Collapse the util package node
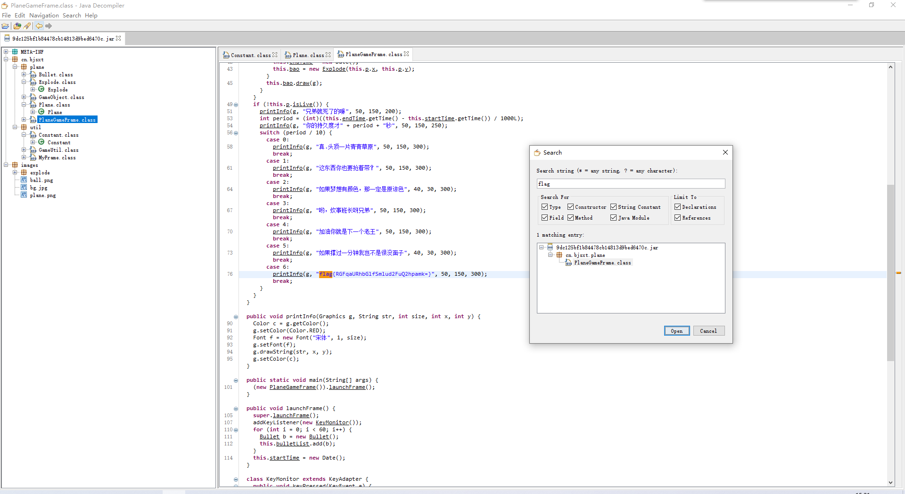This screenshot has height=494, width=905. [15, 127]
